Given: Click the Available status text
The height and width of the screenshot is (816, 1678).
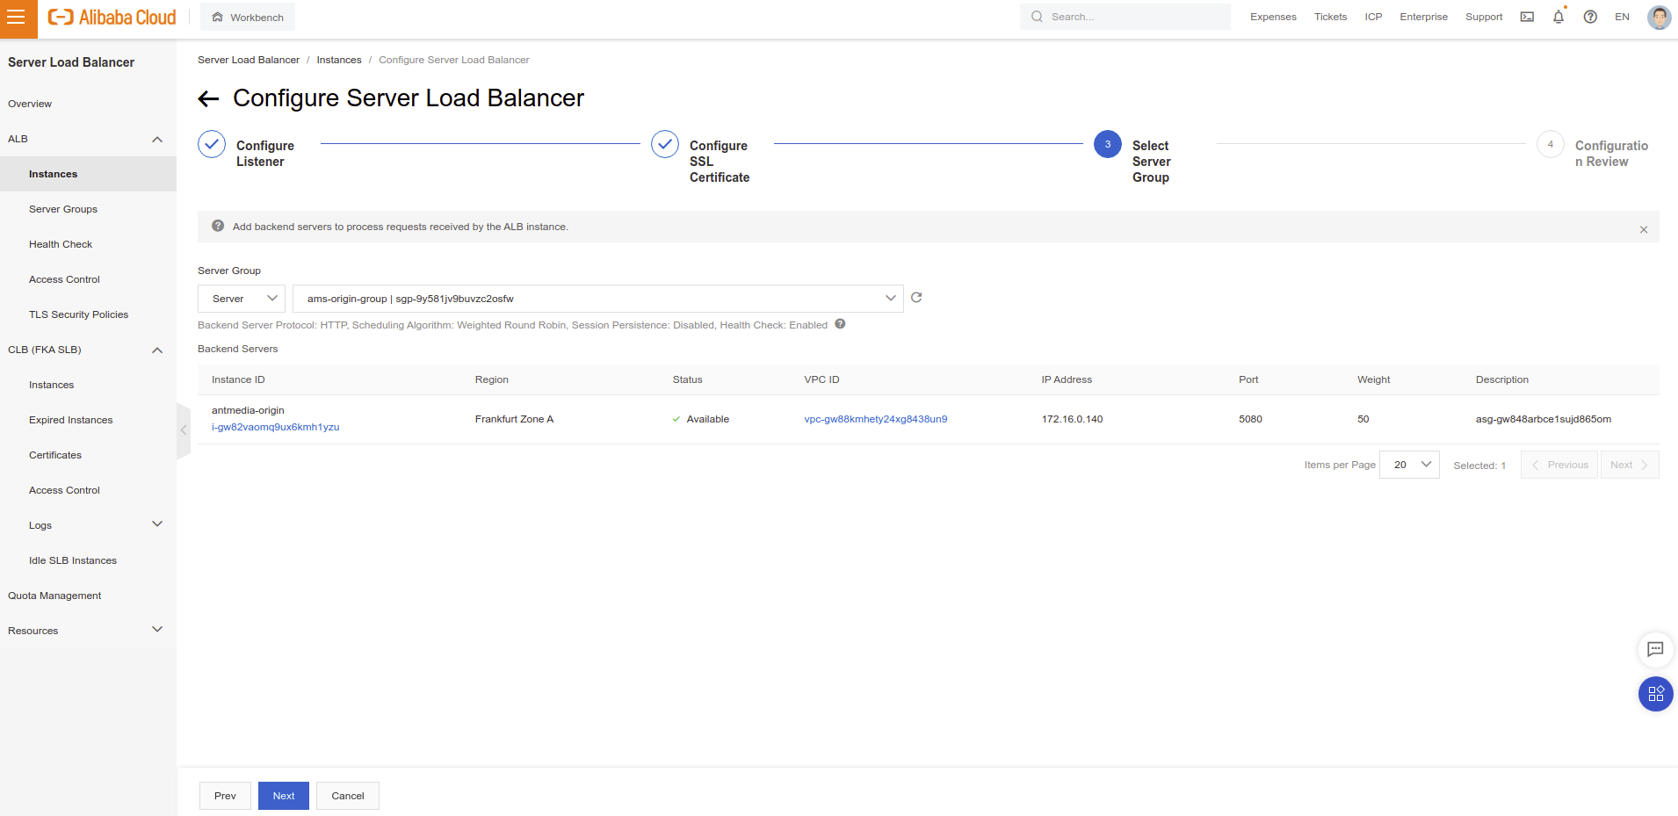Looking at the screenshot, I should click(708, 419).
